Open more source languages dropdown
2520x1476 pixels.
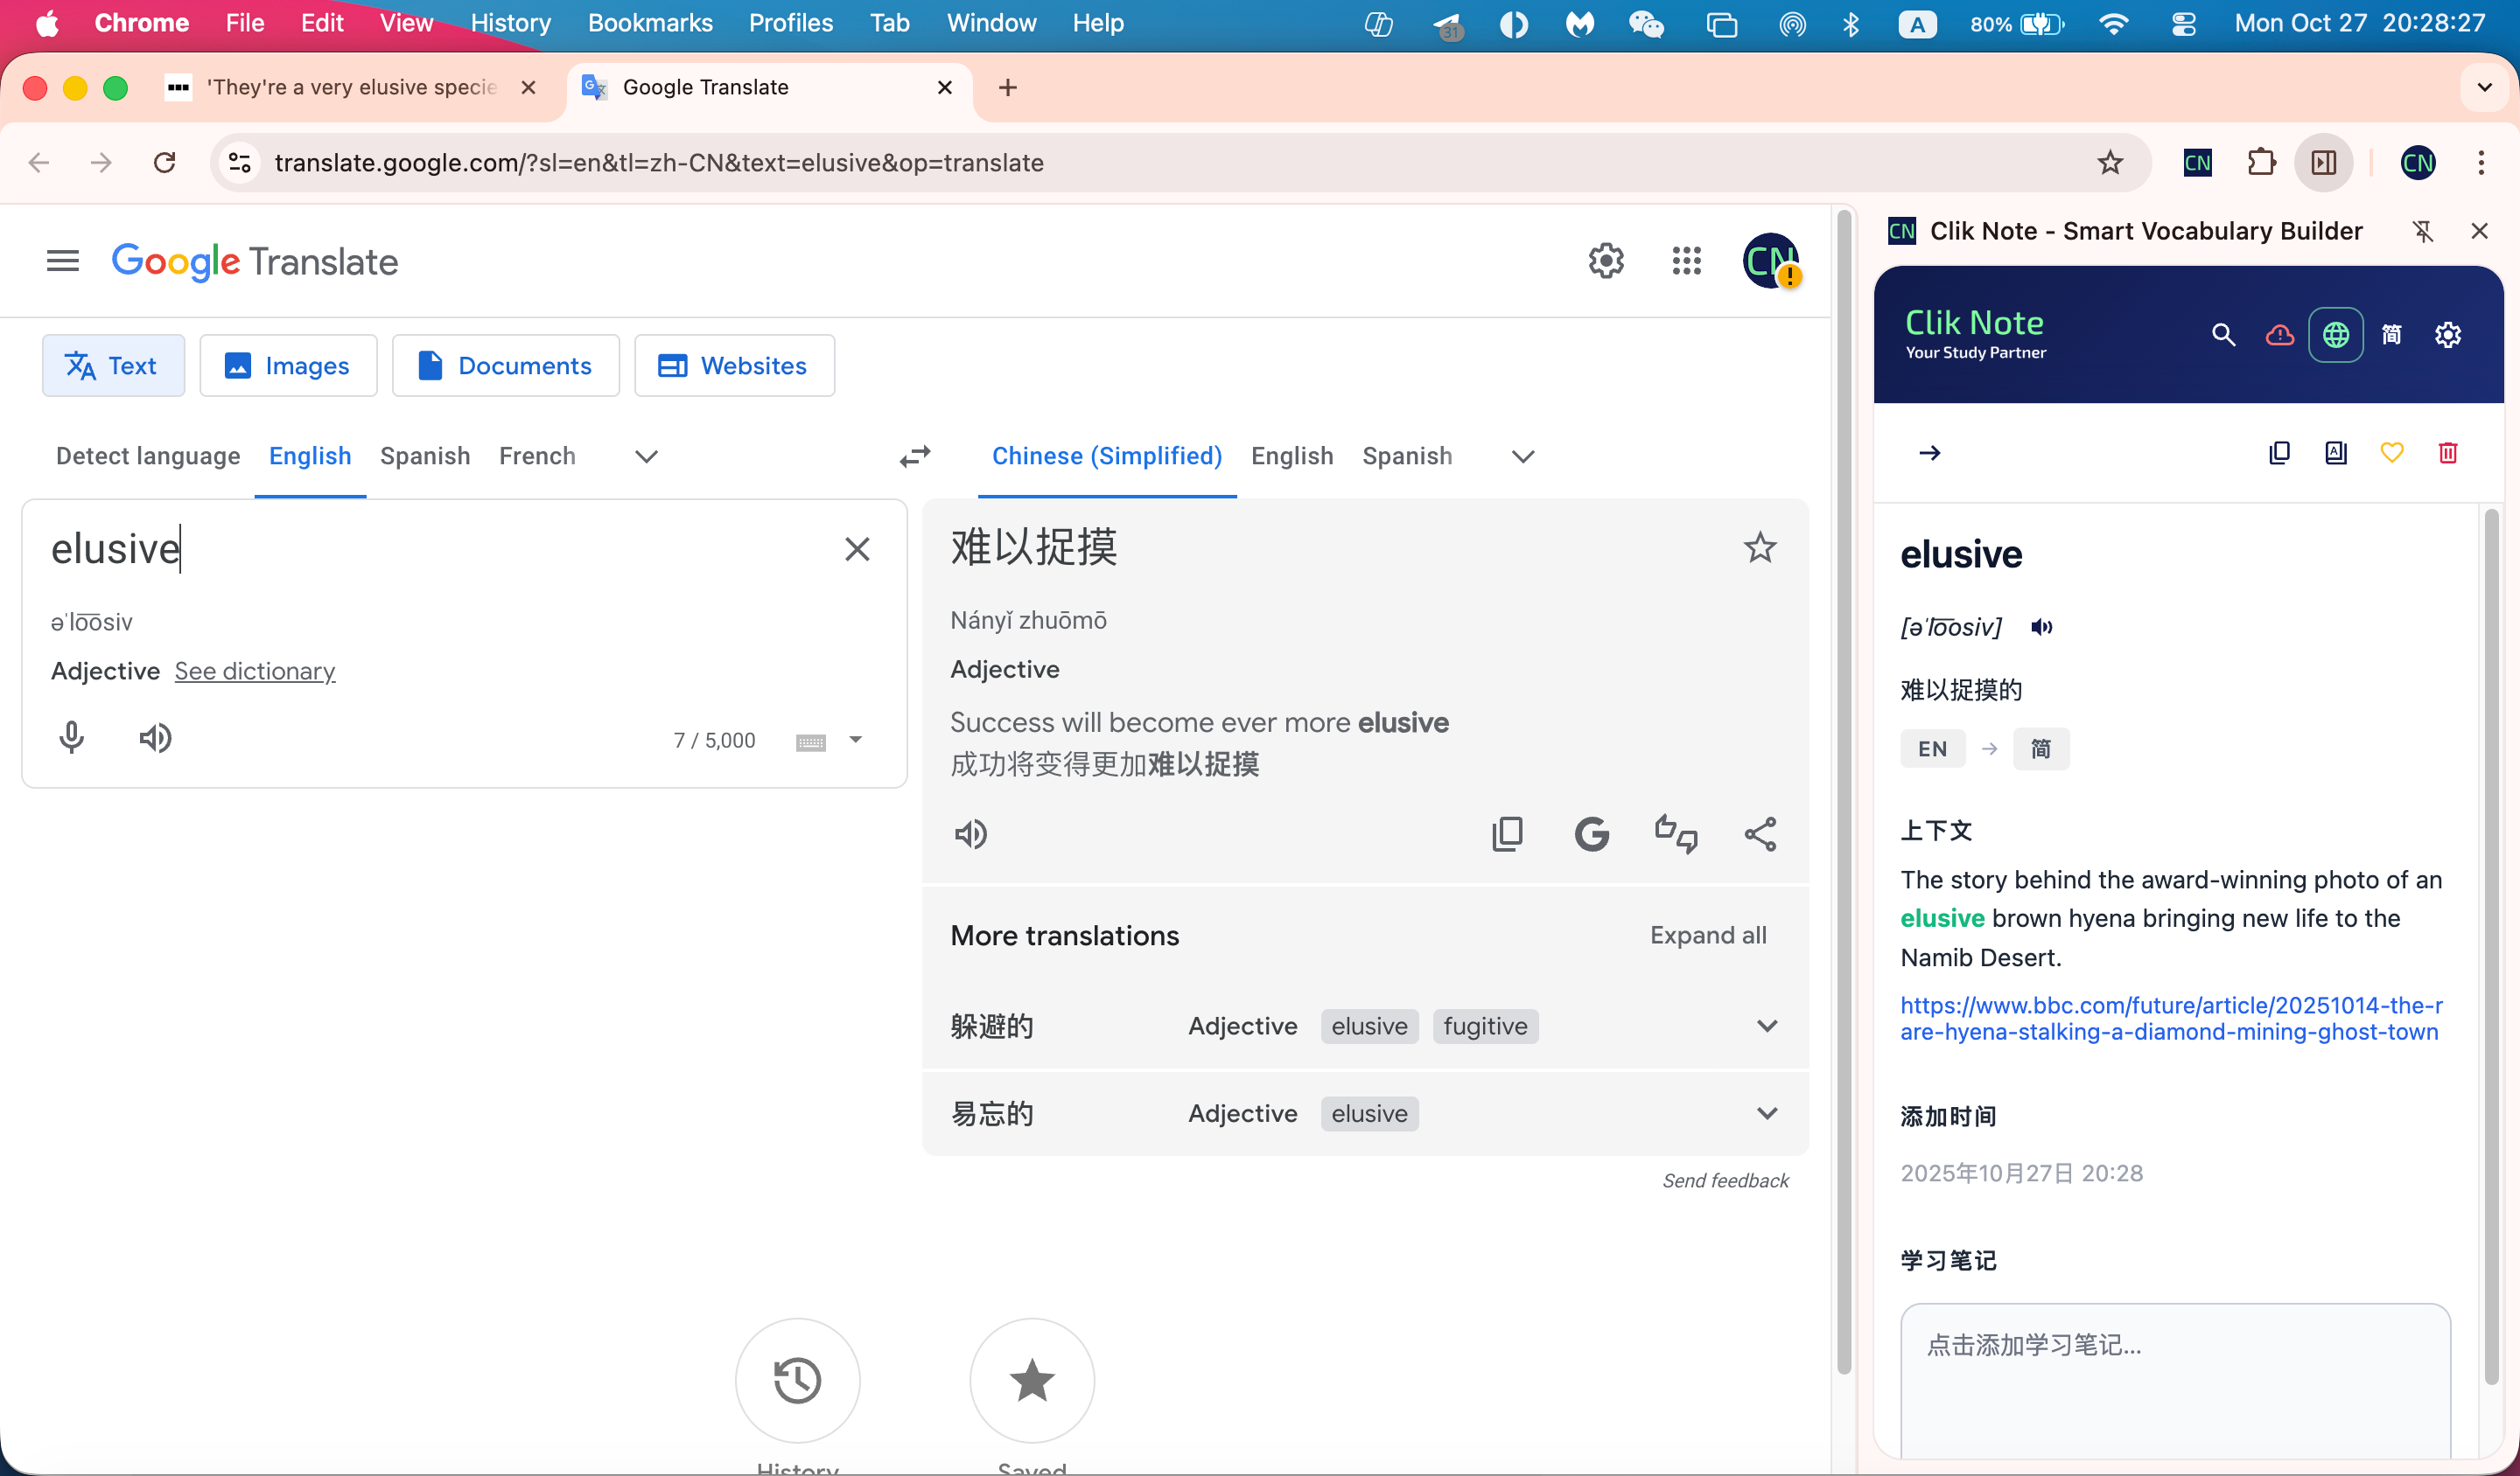click(x=646, y=456)
